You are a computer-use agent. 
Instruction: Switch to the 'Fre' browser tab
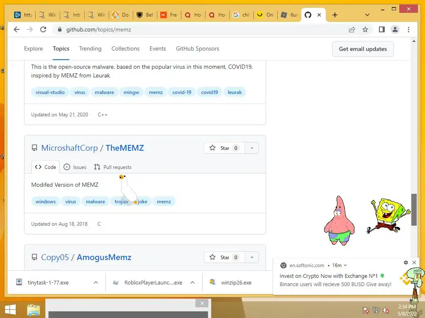[169, 15]
